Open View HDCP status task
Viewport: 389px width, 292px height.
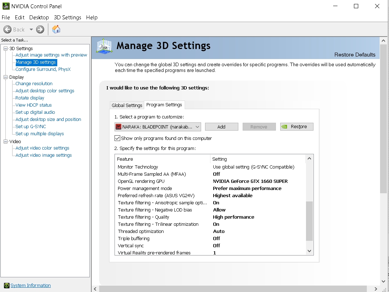(34, 105)
